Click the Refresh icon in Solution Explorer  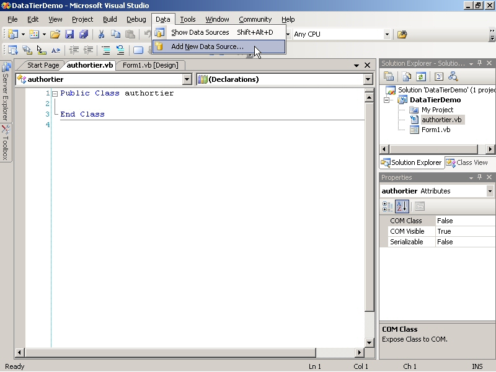click(x=421, y=76)
